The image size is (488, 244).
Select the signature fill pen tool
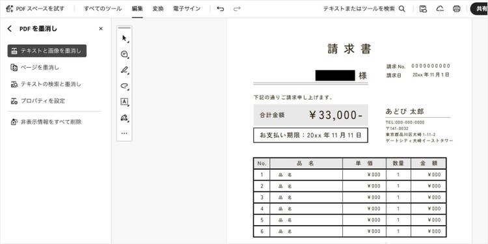coord(124,118)
